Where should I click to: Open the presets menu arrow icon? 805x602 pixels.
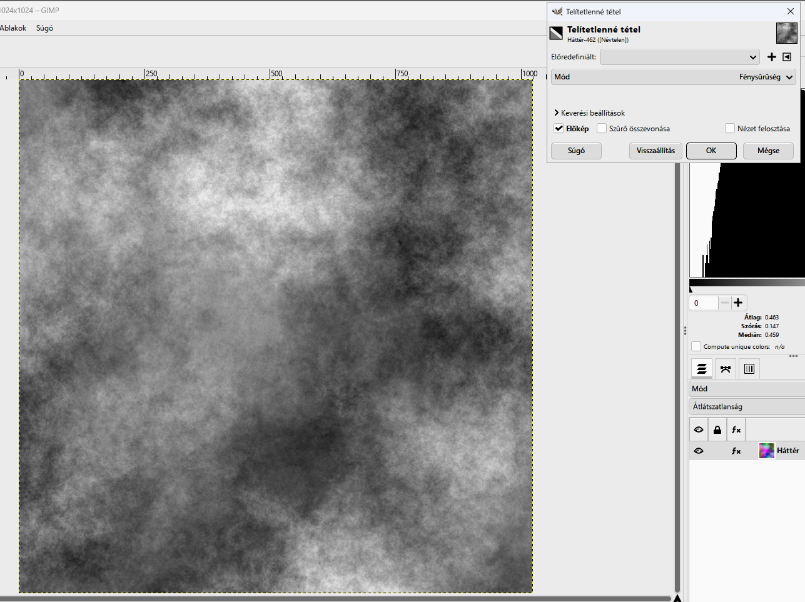pyautogui.click(x=787, y=57)
